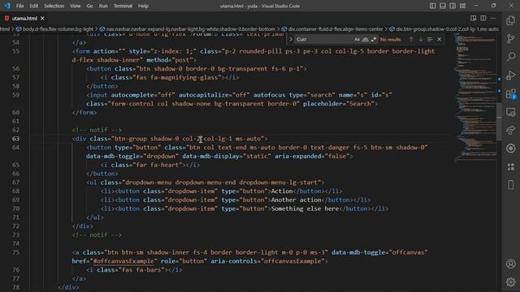Image resolution: width=520 pixels, height=292 pixels.
Task: Open the Help menu
Action: (x=143, y=6)
